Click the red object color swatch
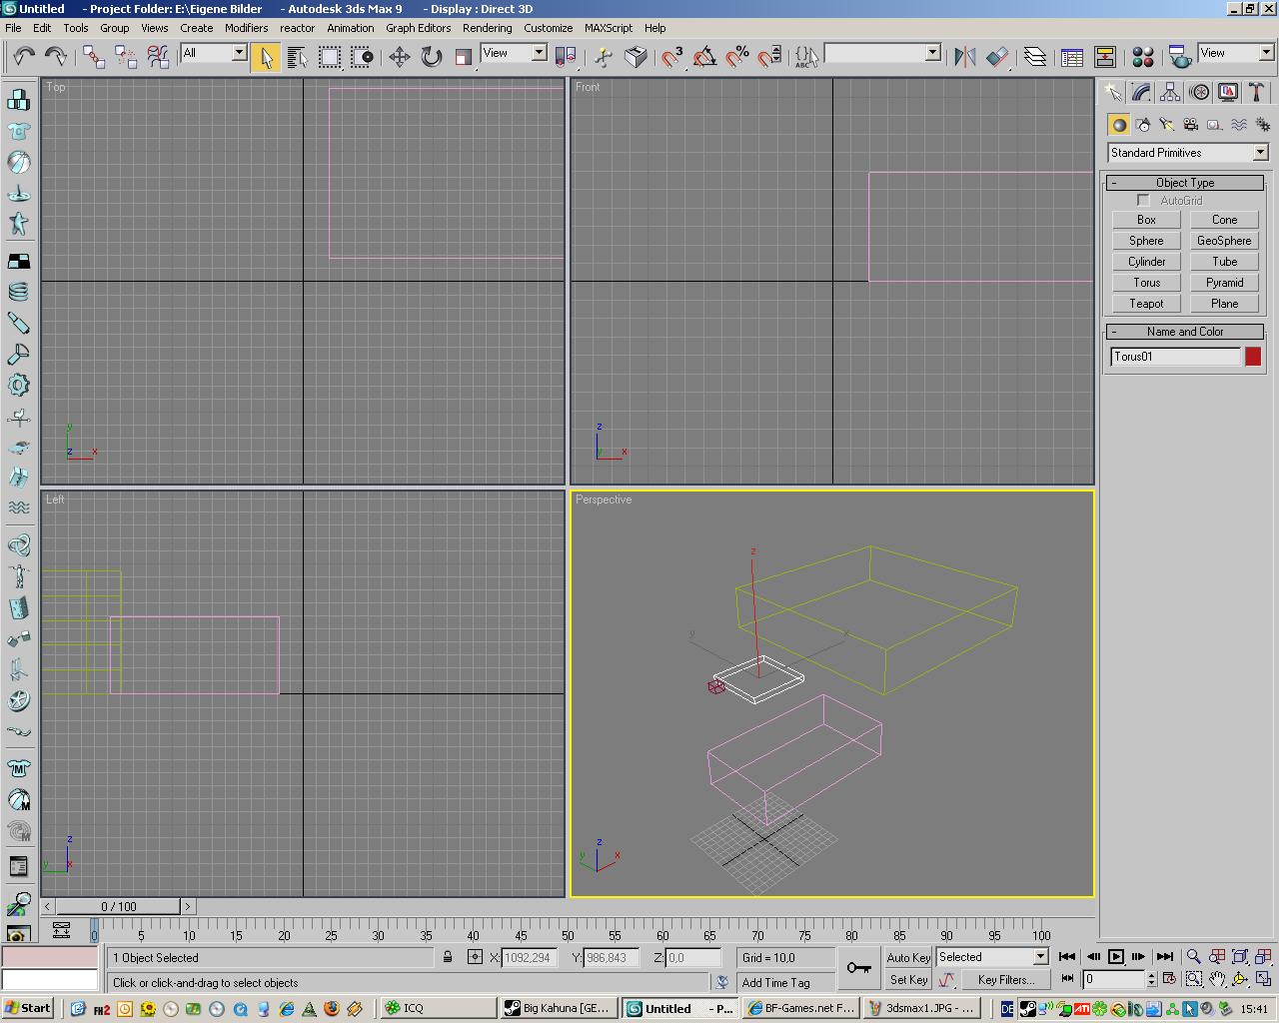Screen dimensions: 1279x1023 point(1253,357)
